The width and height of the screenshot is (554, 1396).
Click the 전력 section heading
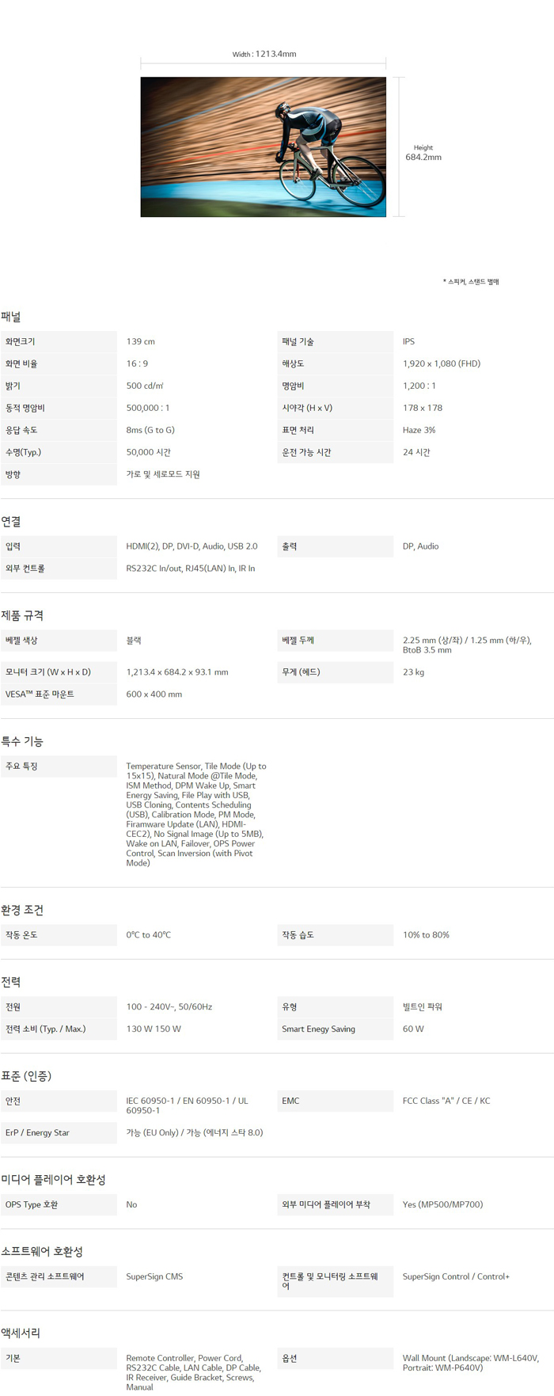tap(11, 982)
